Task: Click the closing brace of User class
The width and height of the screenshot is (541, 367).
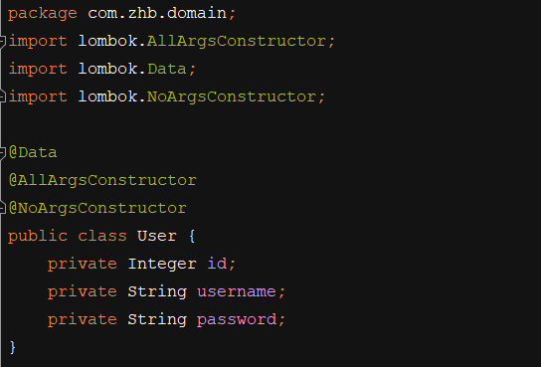Action: 13,347
